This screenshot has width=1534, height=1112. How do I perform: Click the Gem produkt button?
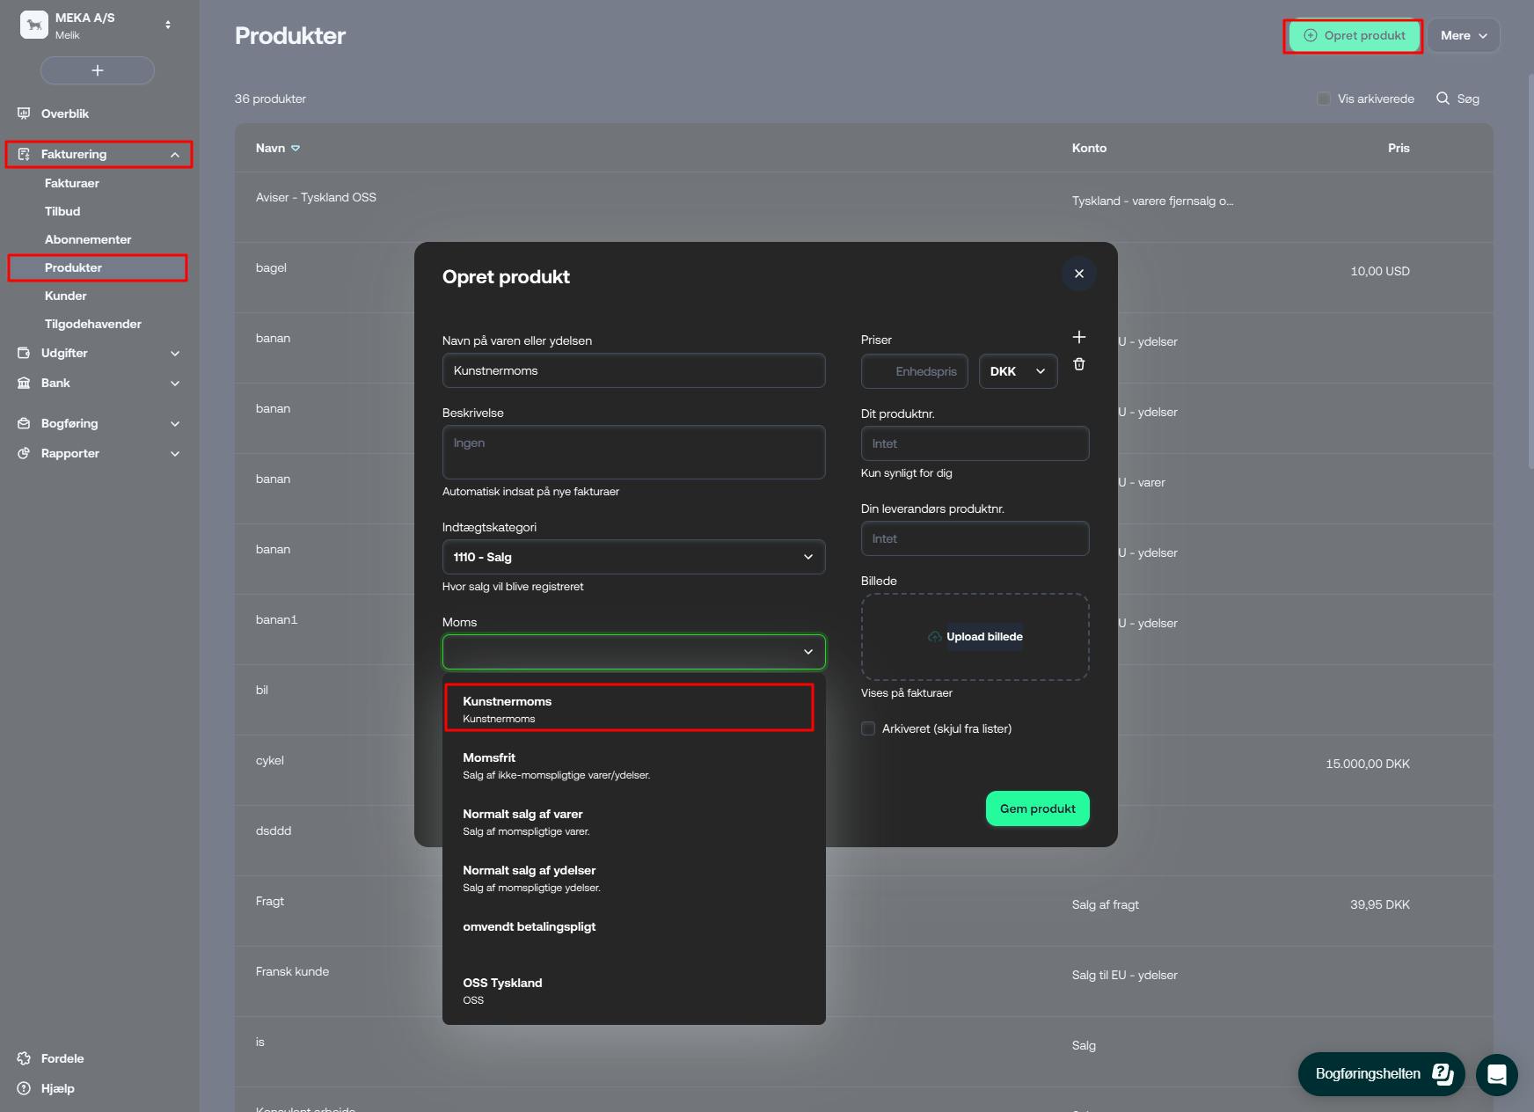[1037, 808]
